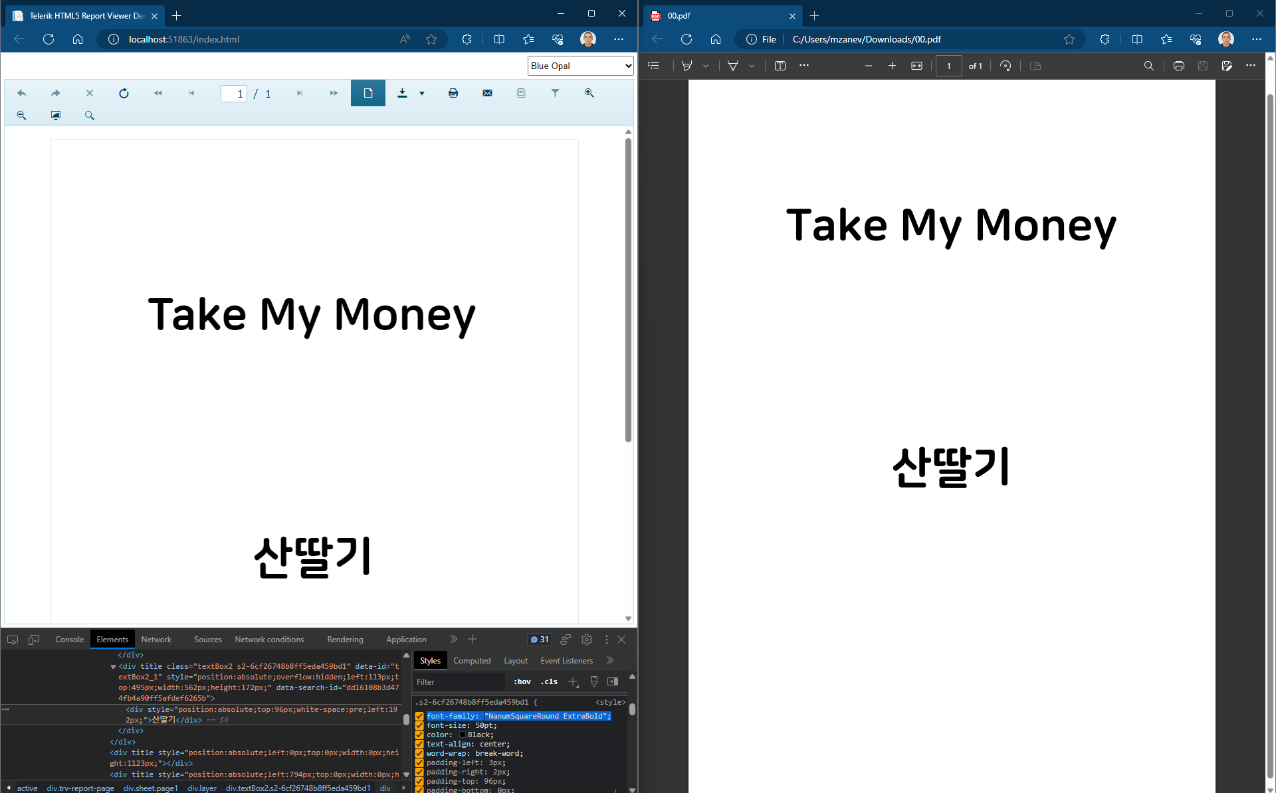
Task: Click the :hov toggle state button
Action: click(x=522, y=681)
